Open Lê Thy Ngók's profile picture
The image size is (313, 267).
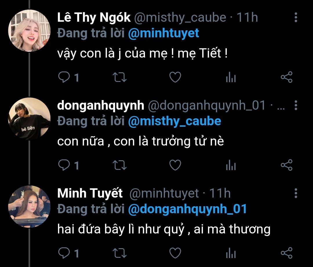[30, 31]
